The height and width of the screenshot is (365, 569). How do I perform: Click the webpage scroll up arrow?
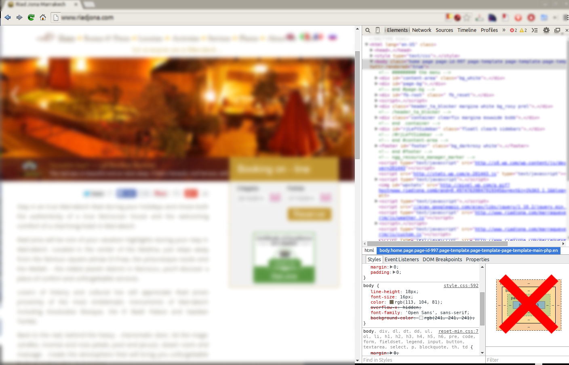click(357, 29)
